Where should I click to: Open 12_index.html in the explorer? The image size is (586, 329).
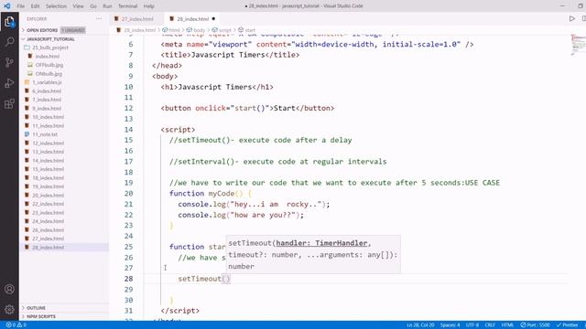48,143
